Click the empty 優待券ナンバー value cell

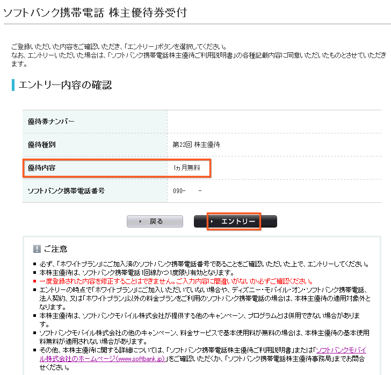[x=274, y=122]
